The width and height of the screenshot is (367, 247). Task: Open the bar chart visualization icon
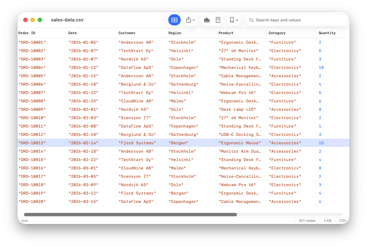pyautogui.click(x=207, y=20)
